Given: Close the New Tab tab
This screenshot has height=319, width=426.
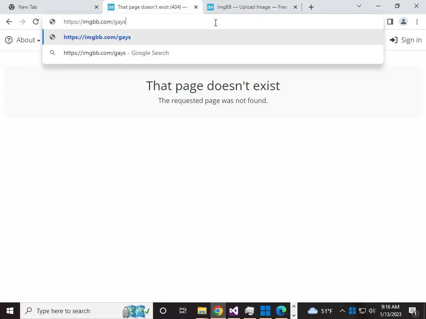Looking at the screenshot, I should [97, 7].
